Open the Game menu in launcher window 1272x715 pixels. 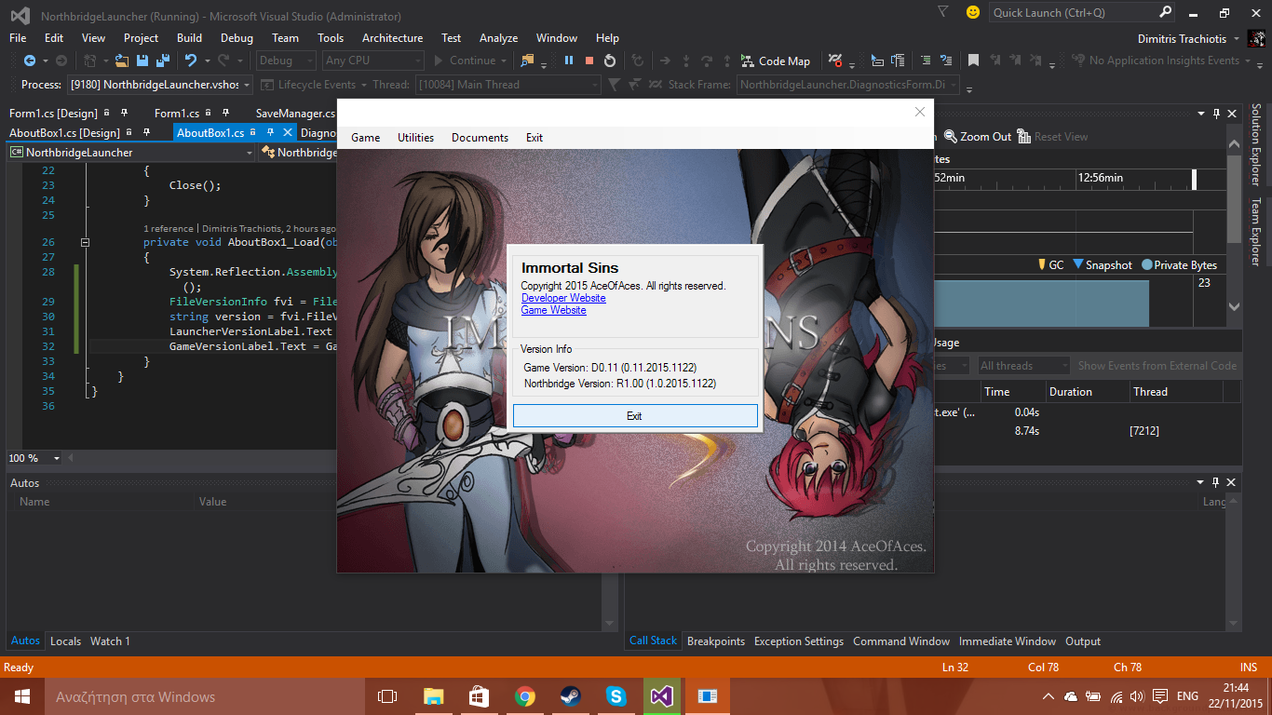[x=366, y=138]
